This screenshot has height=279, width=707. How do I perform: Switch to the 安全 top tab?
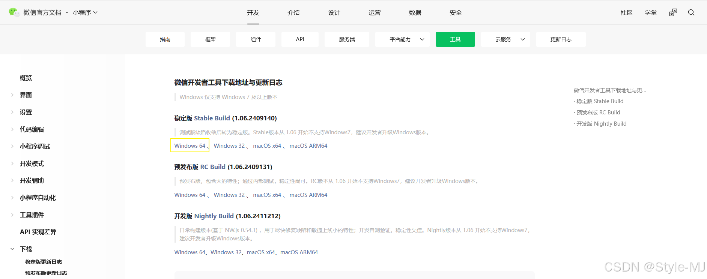[x=456, y=12]
